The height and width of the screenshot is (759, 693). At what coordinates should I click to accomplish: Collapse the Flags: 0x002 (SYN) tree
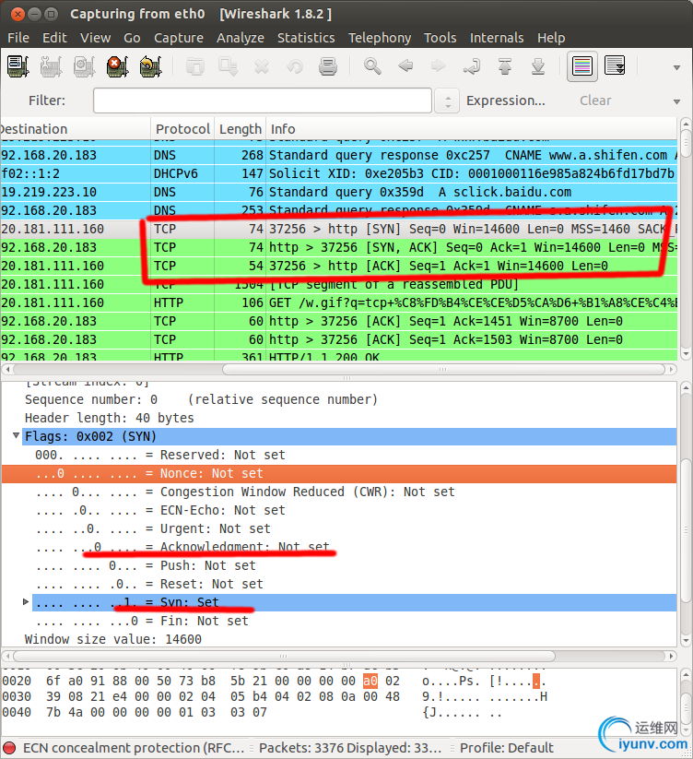click(16, 435)
